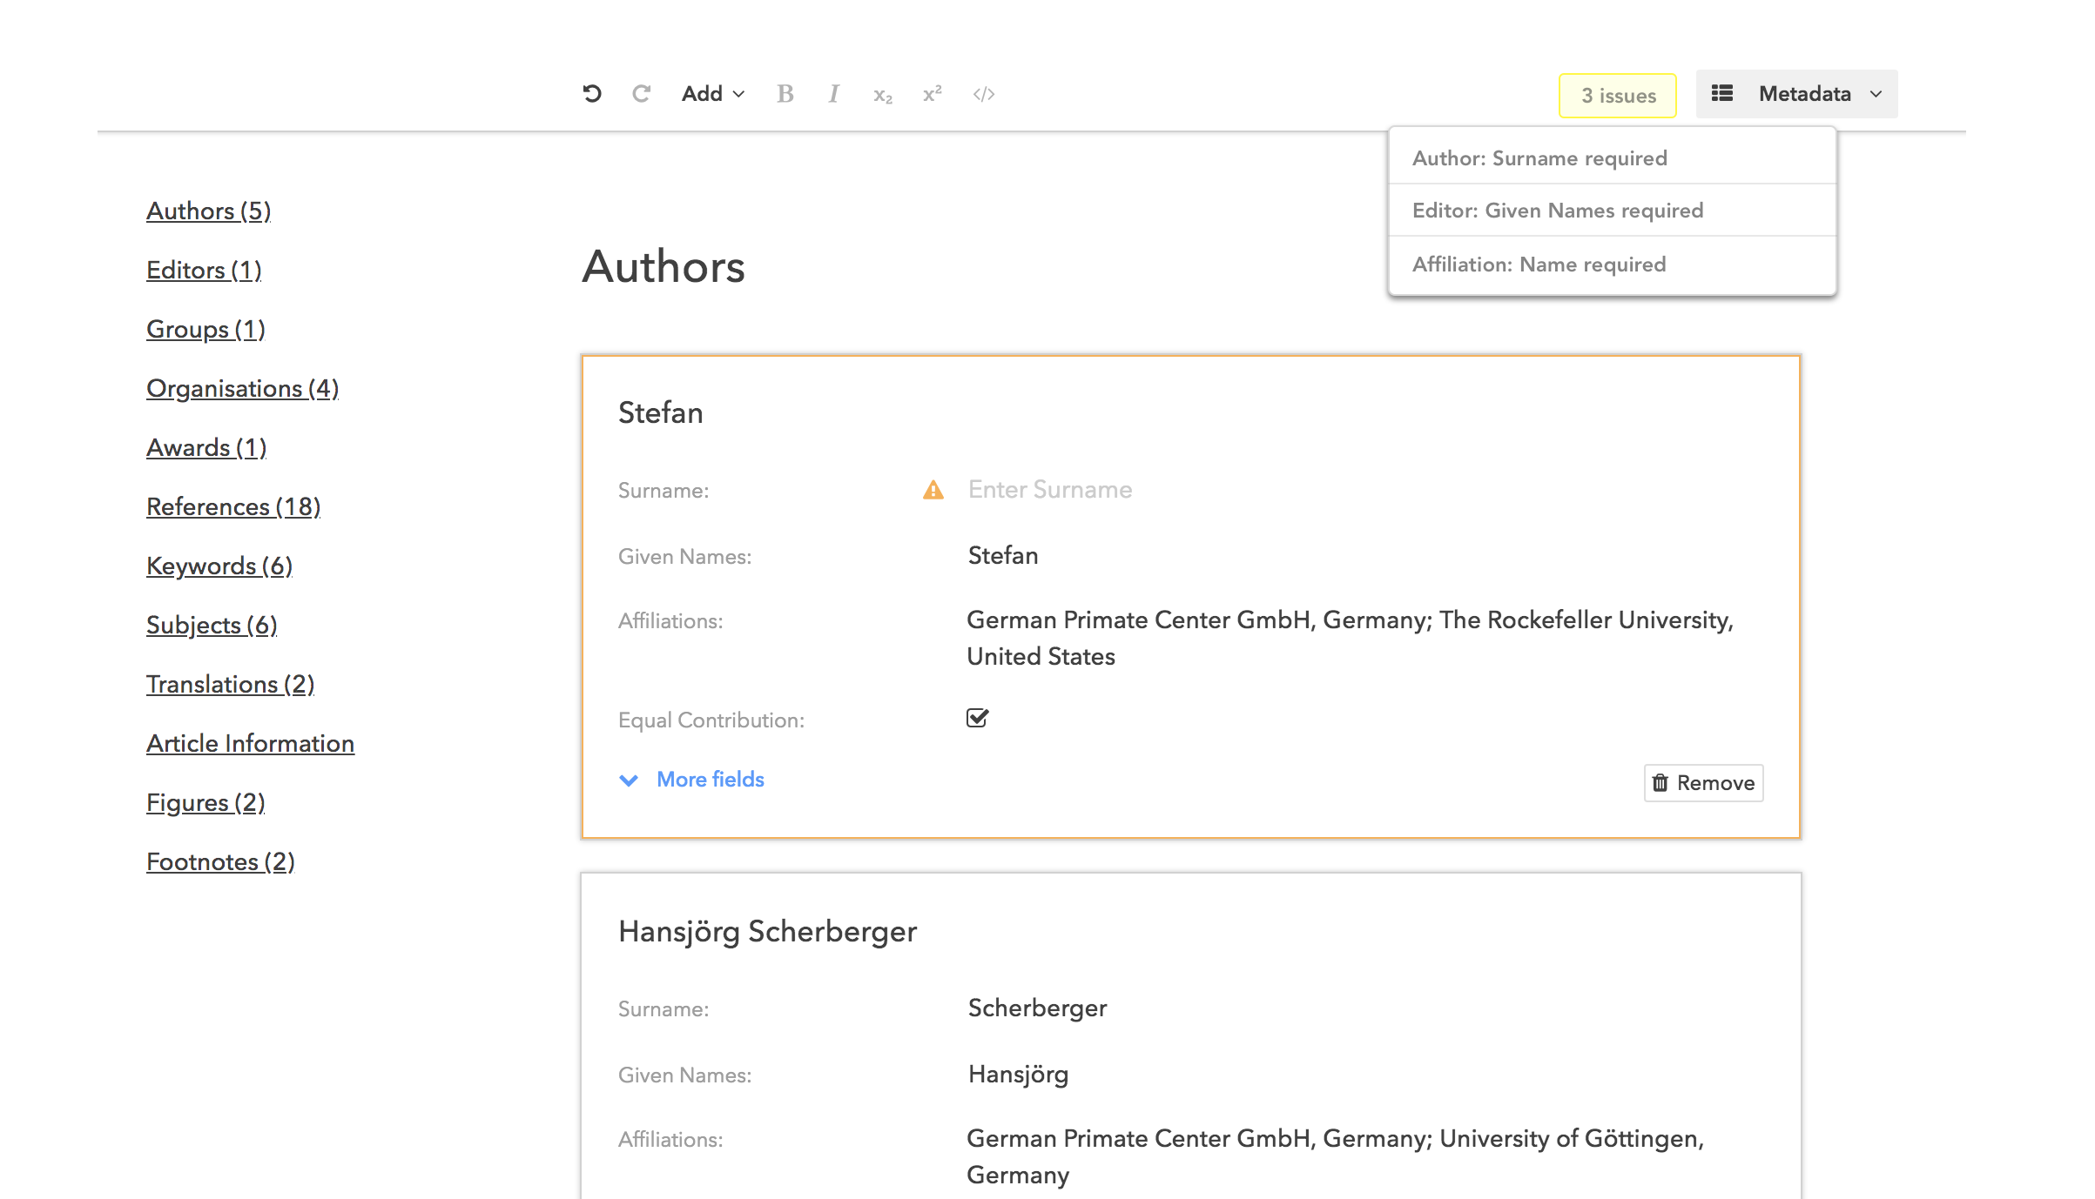
Task: Click the undo arrow icon
Action: pyautogui.click(x=592, y=94)
